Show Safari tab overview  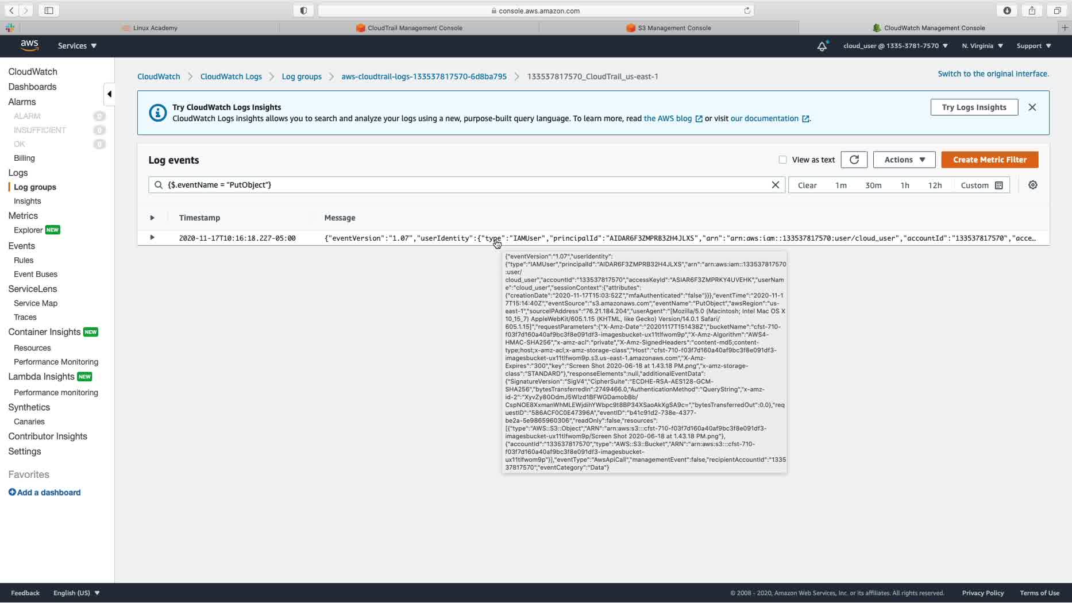[x=1057, y=10]
